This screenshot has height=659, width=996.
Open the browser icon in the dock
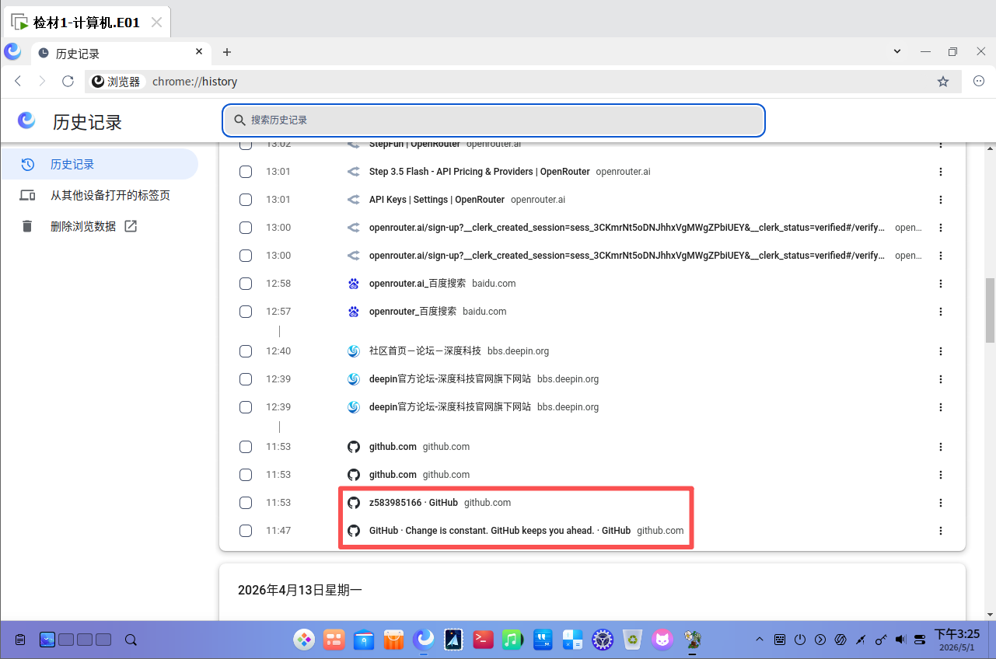pos(424,640)
